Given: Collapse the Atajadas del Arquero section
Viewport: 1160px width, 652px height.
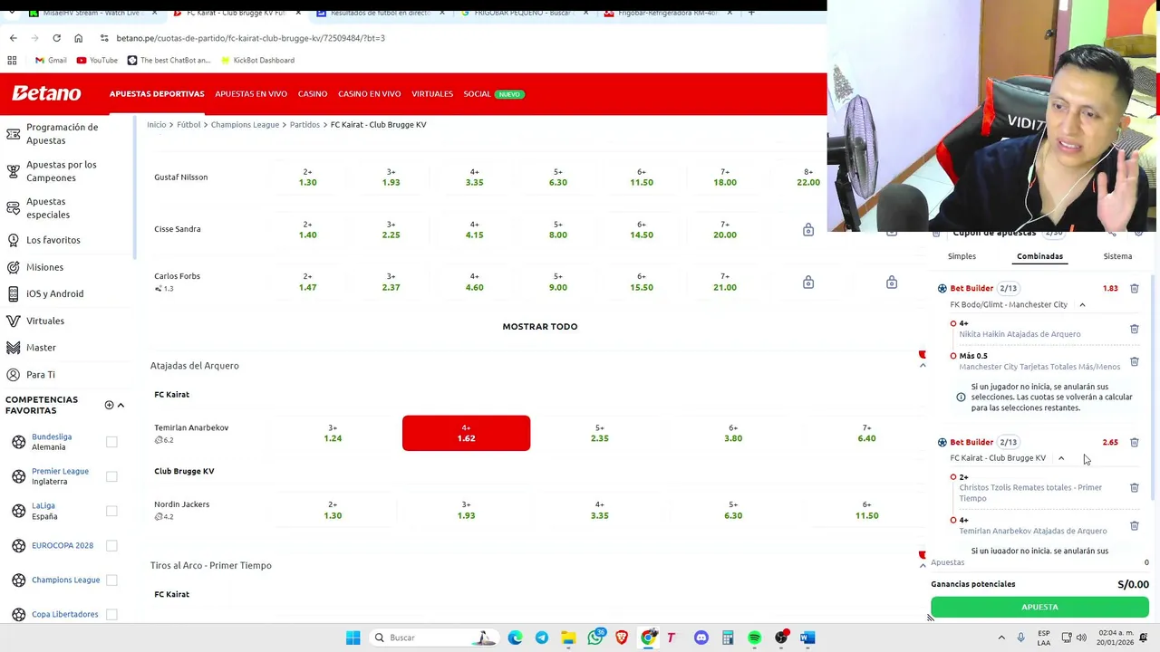Looking at the screenshot, I should pos(923,365).
